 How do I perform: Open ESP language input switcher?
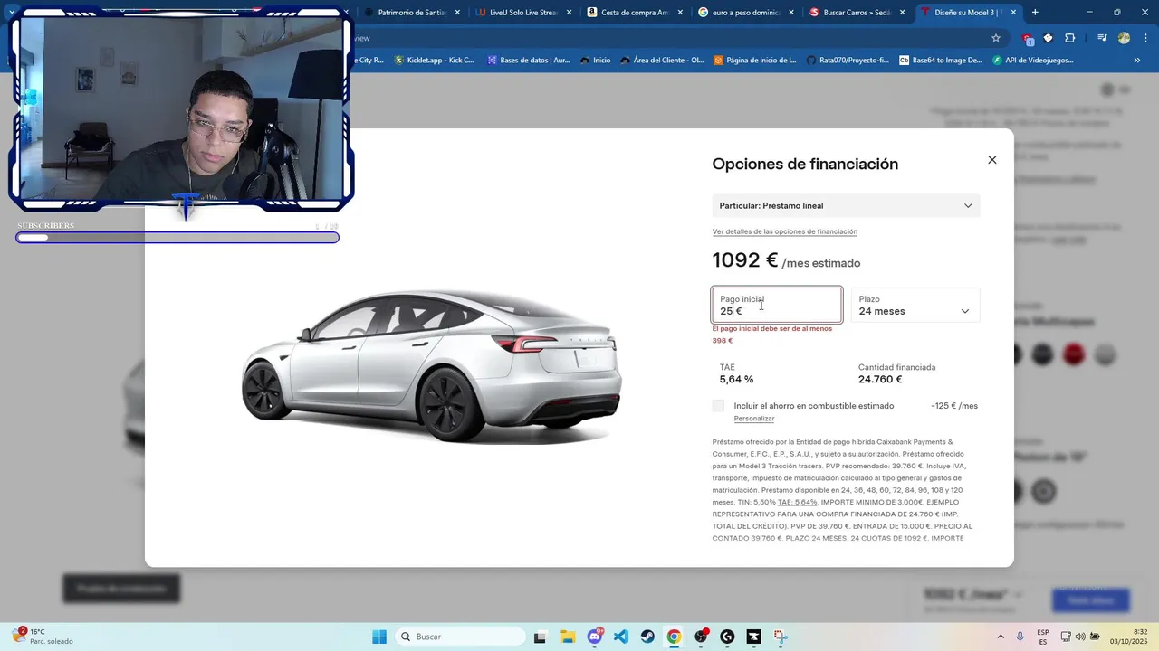coord(1043,637)
